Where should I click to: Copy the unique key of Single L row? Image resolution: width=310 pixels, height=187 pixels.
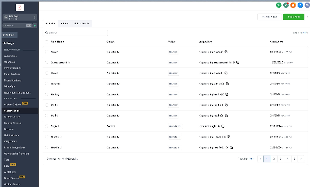(223, 126)
